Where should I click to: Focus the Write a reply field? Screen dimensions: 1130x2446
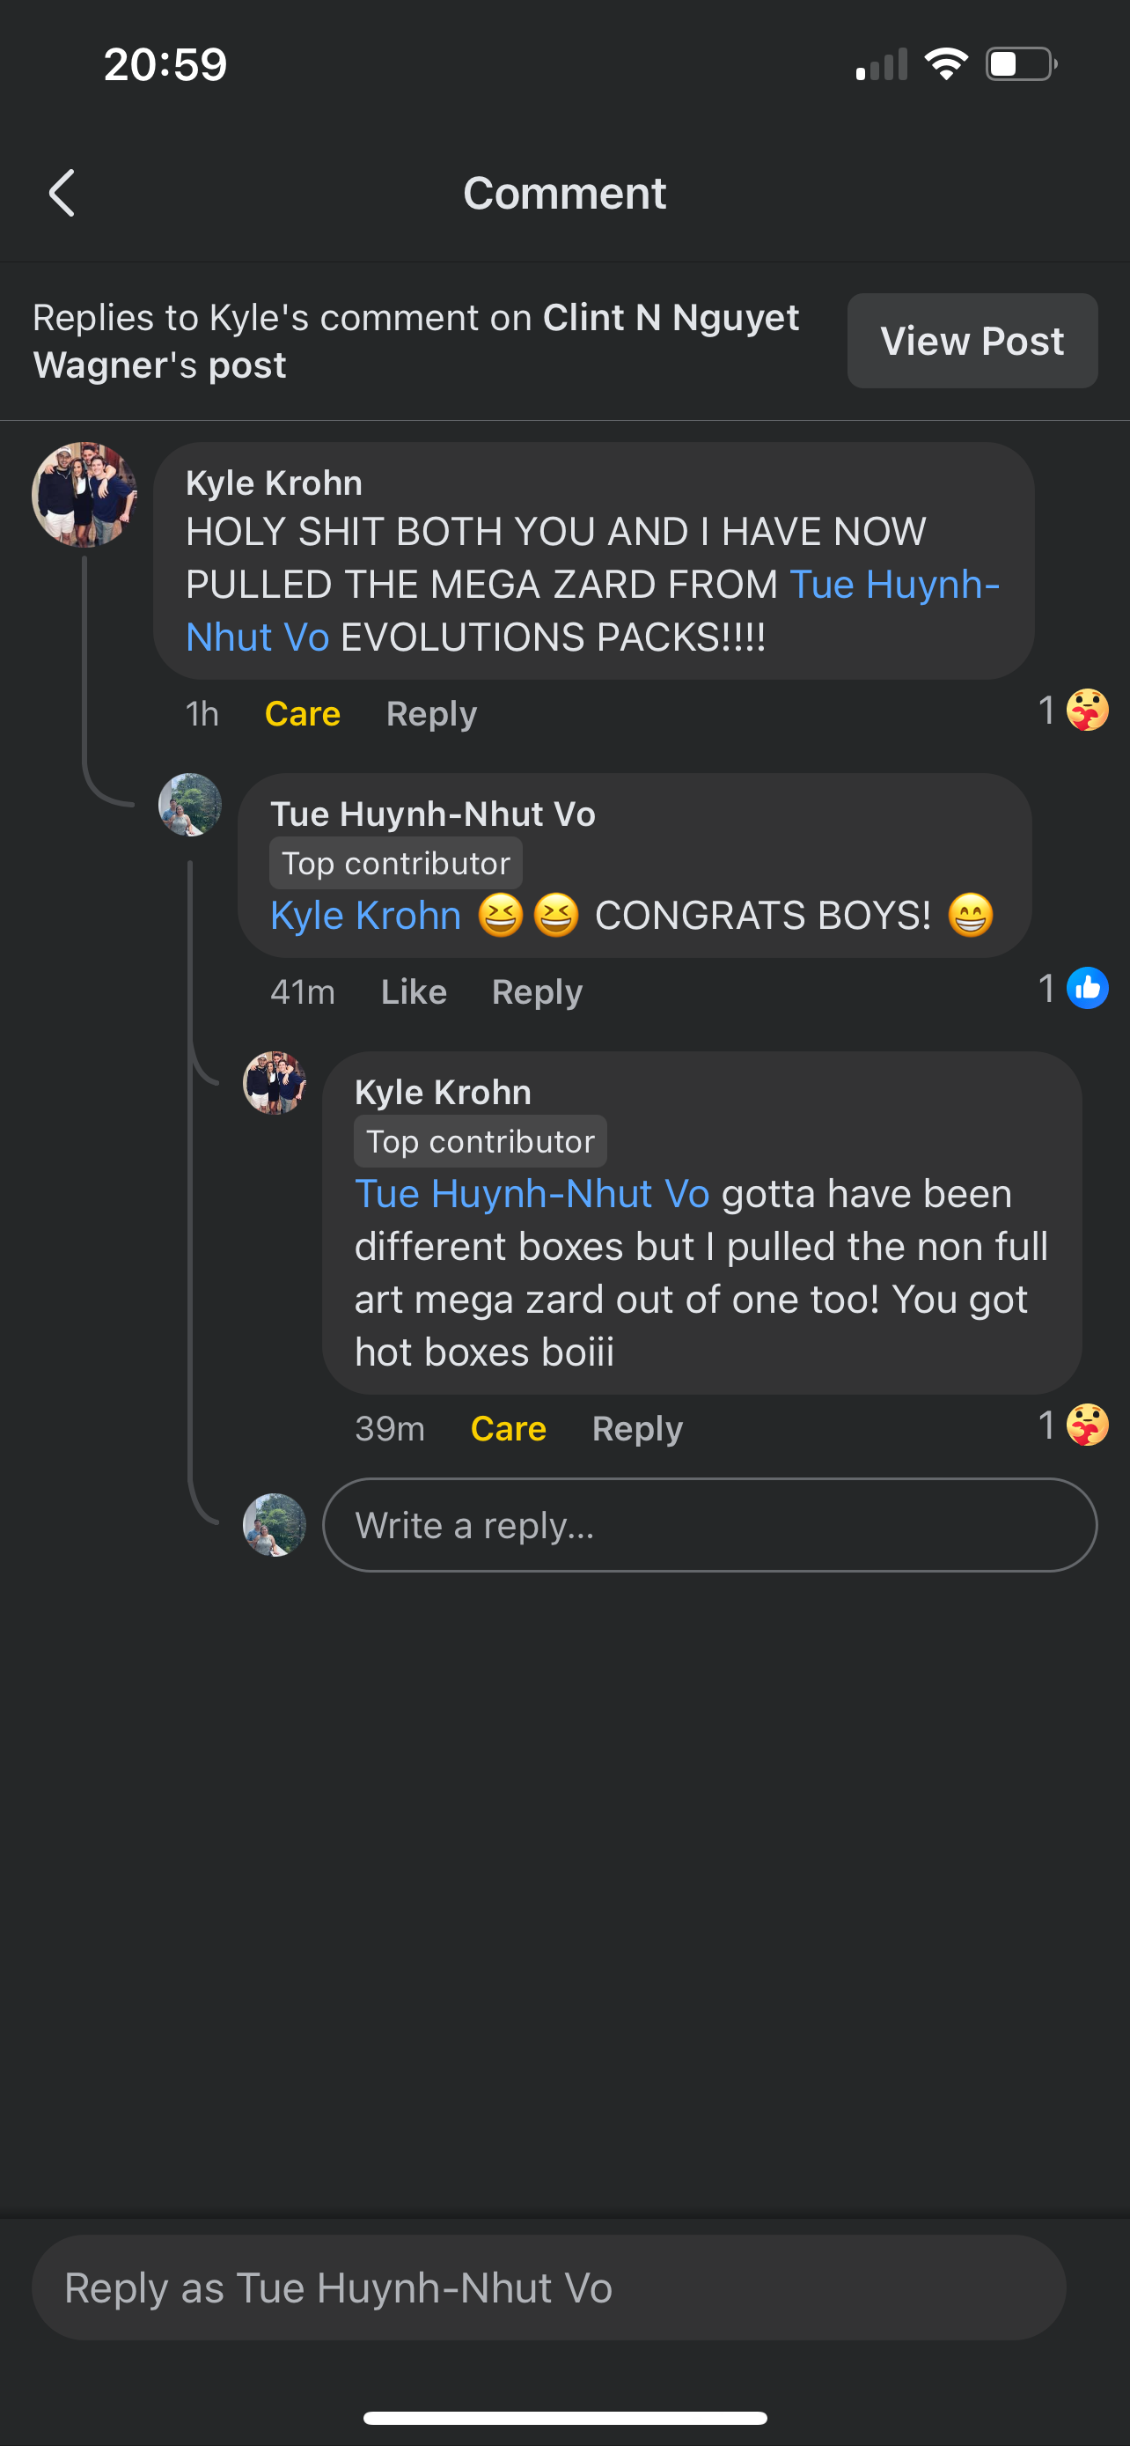pyautogui.click(x=708, y=1525)
